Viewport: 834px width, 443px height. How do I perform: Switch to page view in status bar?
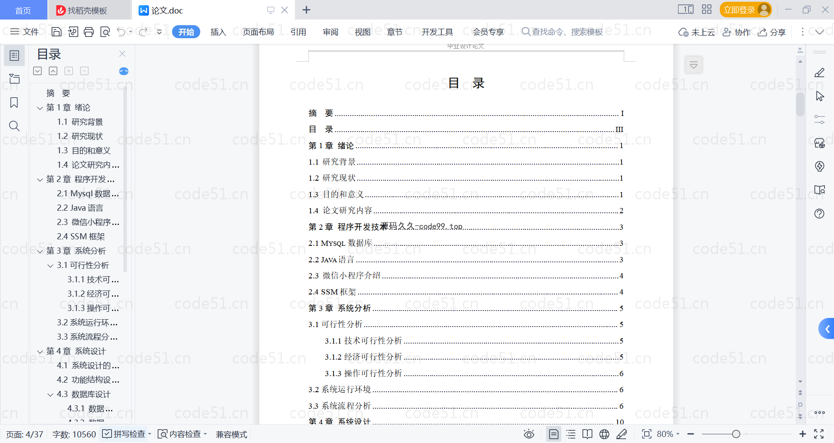553,434
